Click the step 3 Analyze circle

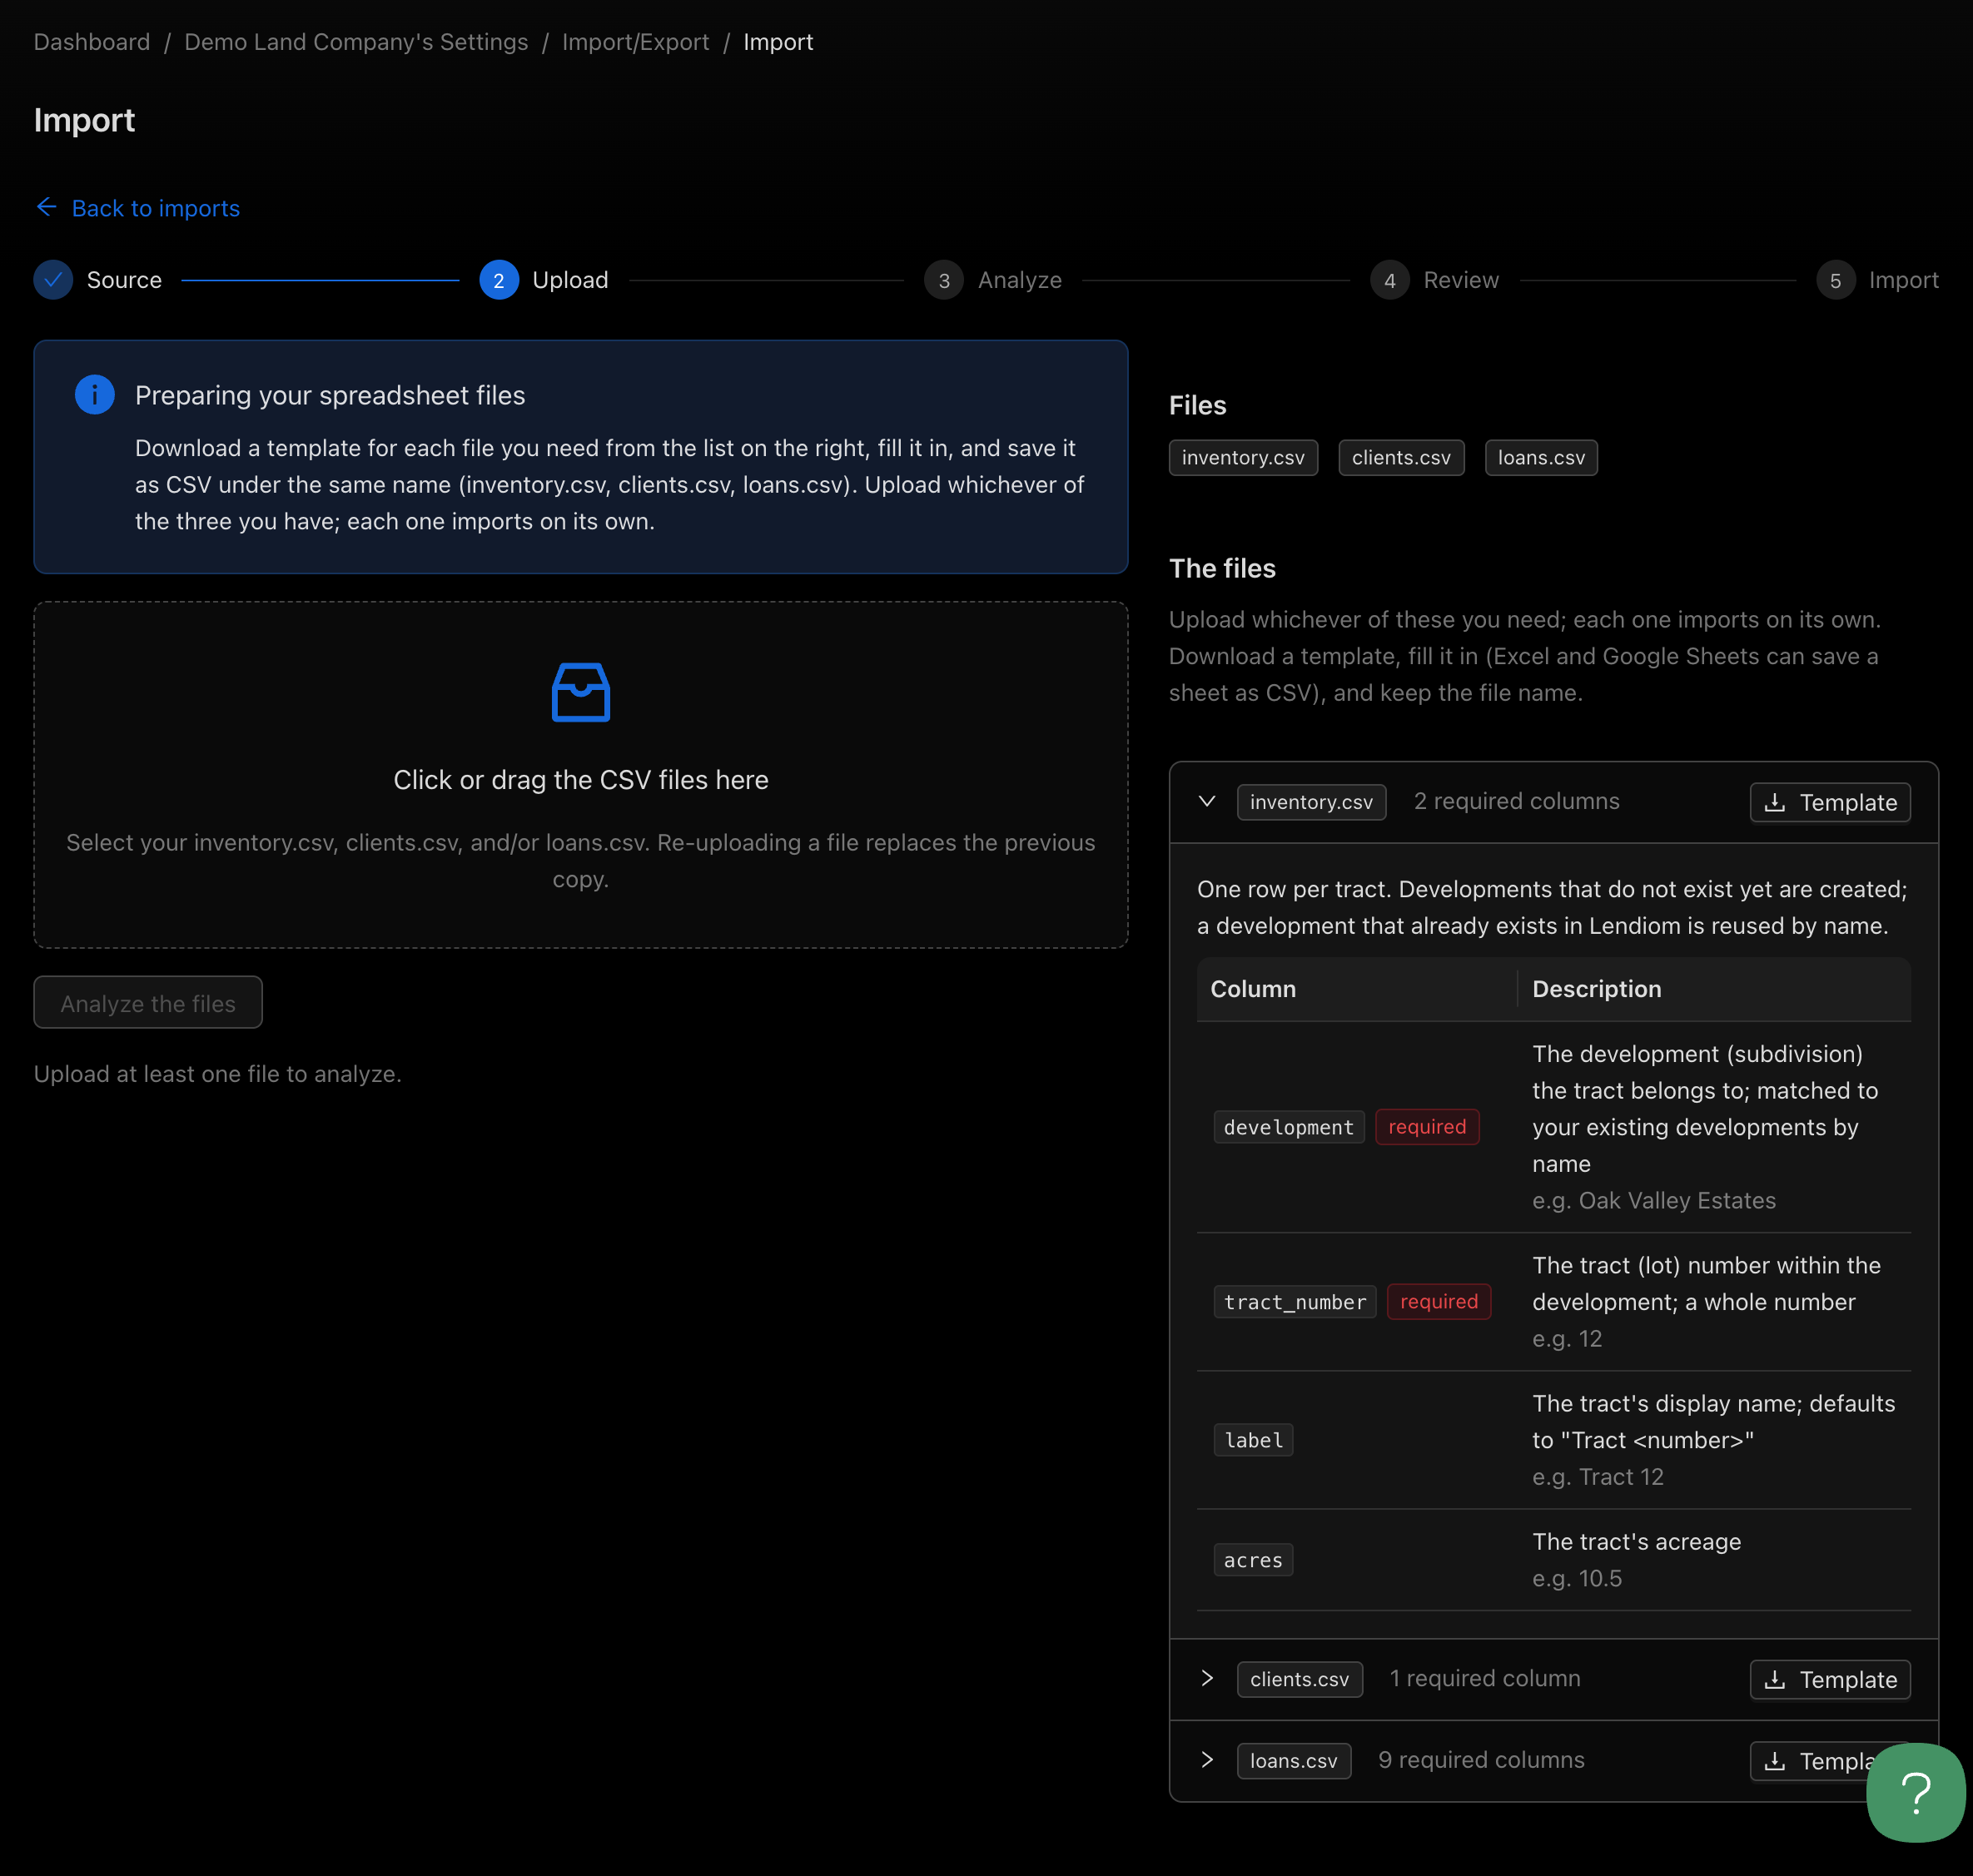(944, 280)
